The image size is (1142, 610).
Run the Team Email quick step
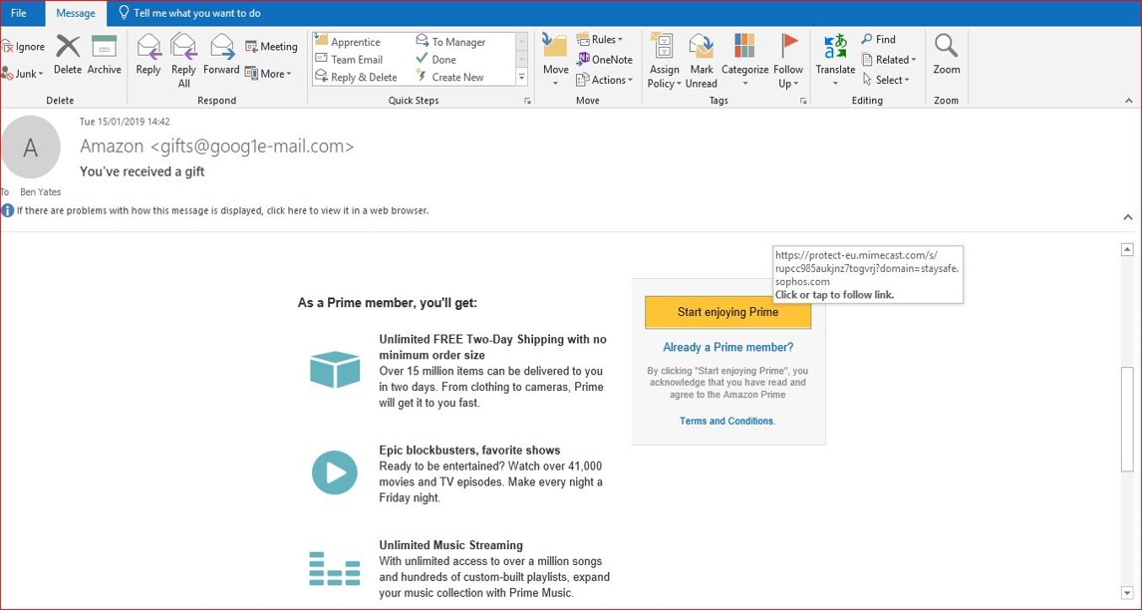[349, 60]
